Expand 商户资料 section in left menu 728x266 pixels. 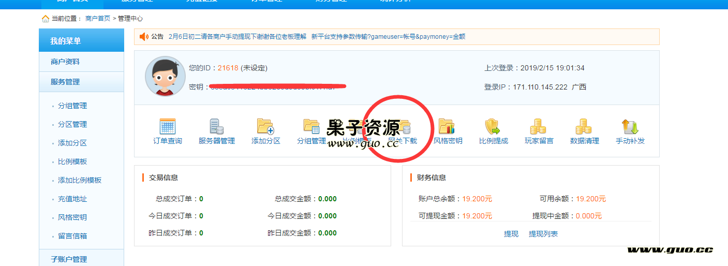(x=65, y=62)
